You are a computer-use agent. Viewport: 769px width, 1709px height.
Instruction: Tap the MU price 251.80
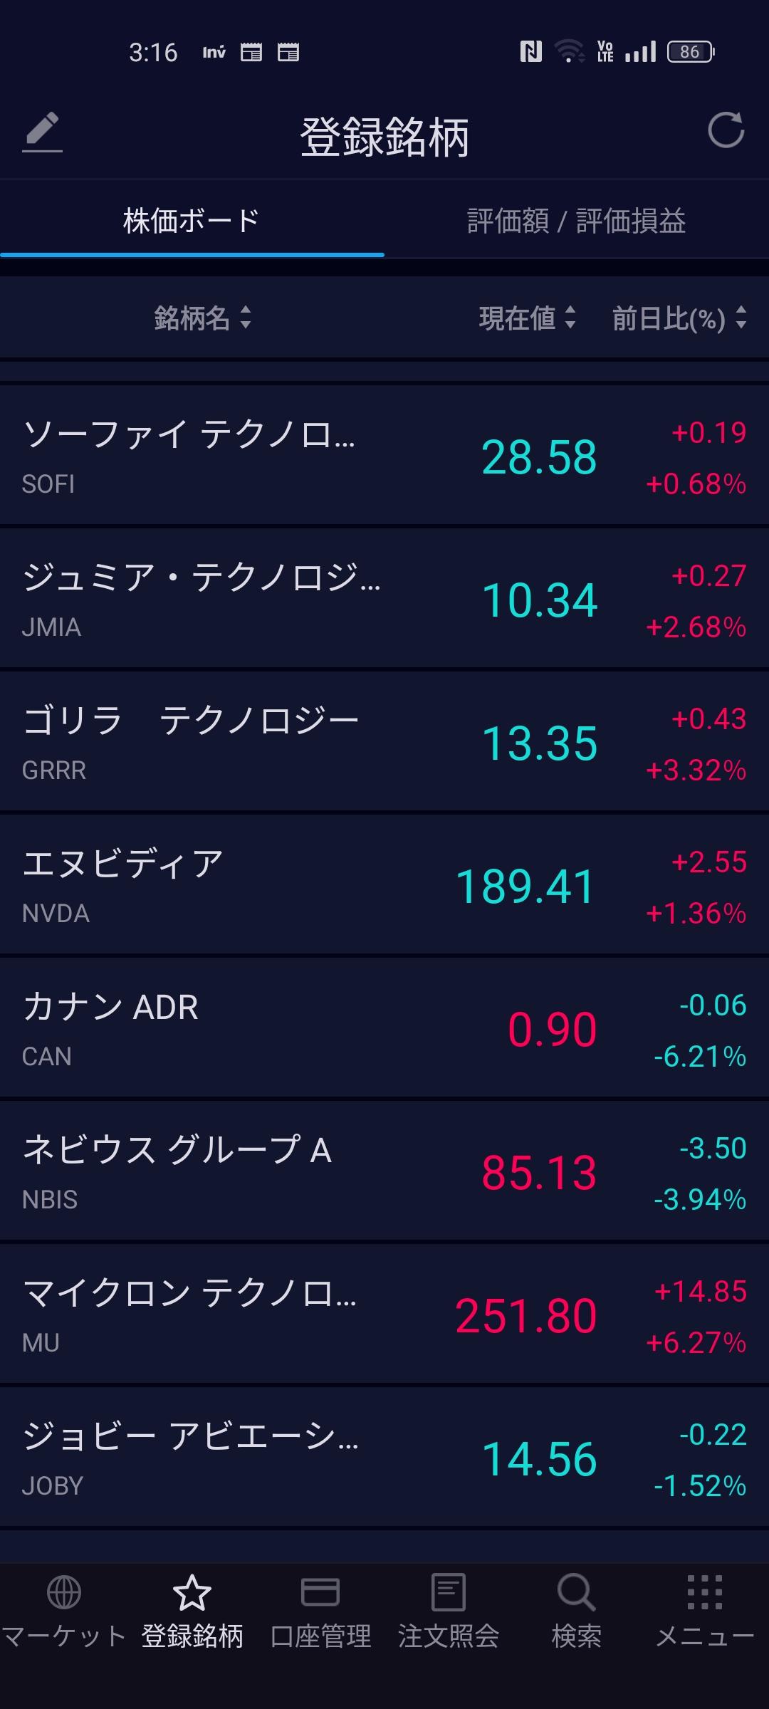tap(525, 1315)
